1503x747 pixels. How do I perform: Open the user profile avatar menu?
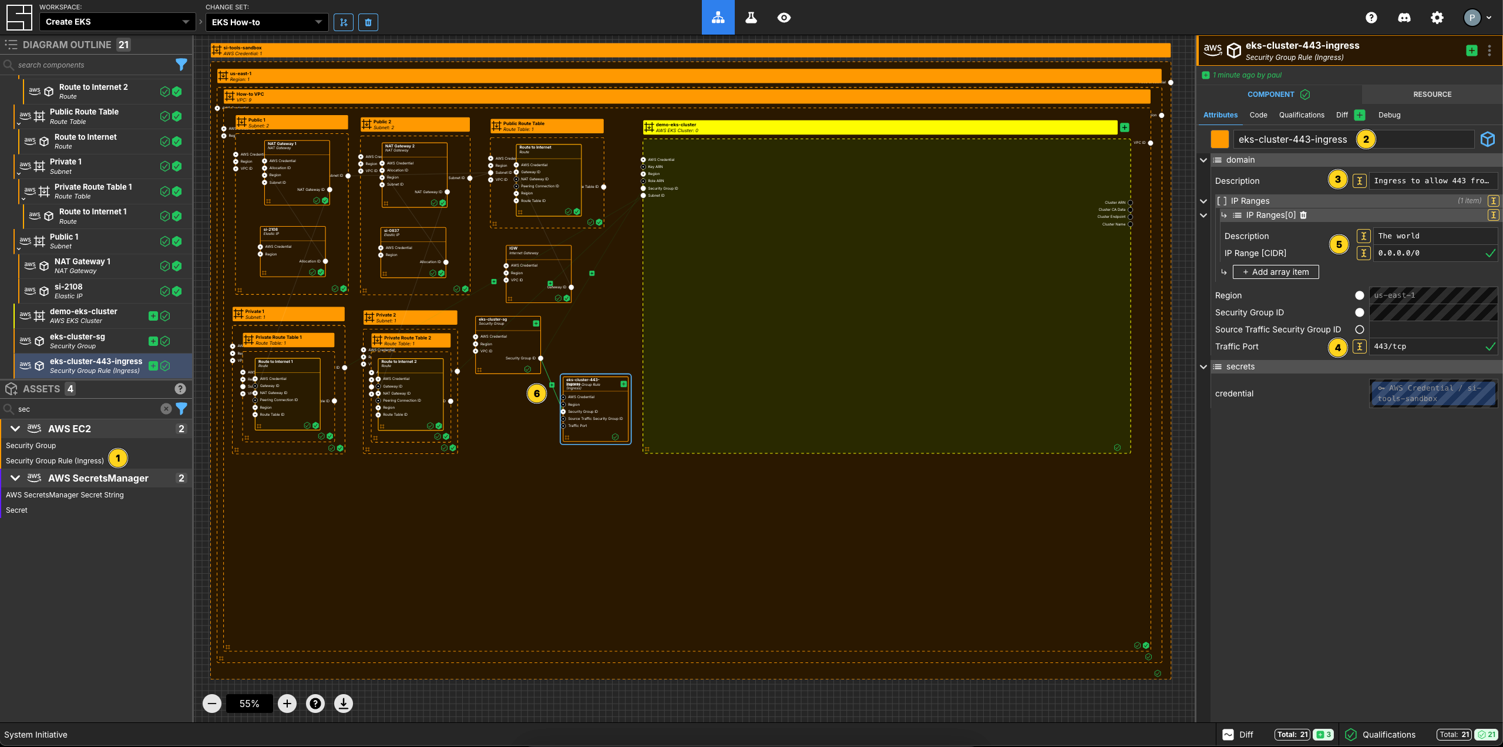coord(1477,18)
